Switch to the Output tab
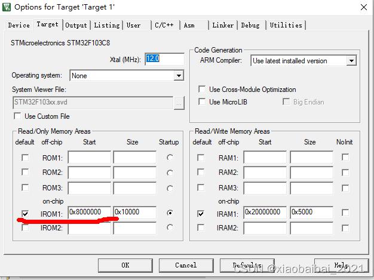 pyautogui.click(x=76, y=25)
